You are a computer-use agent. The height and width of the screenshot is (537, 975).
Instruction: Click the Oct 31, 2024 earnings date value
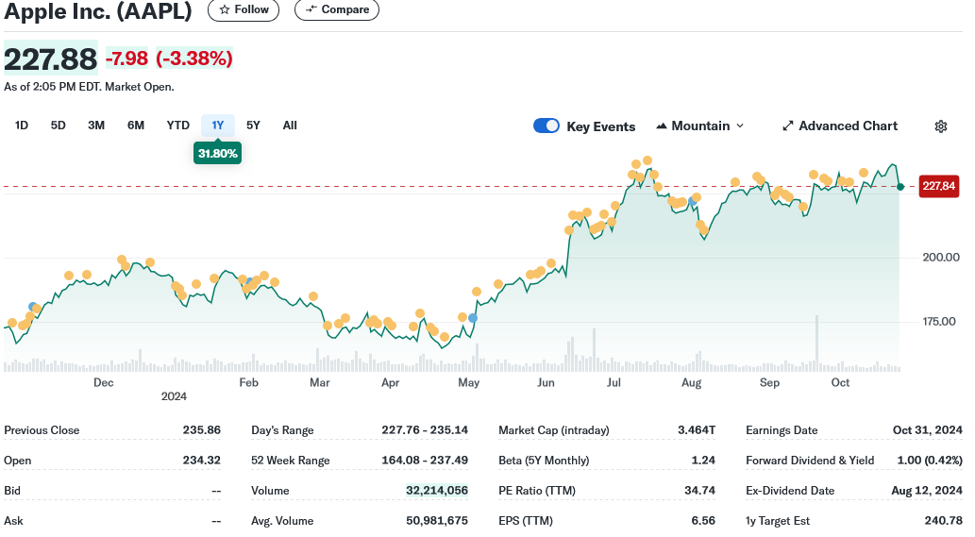[x=927, y=430]
